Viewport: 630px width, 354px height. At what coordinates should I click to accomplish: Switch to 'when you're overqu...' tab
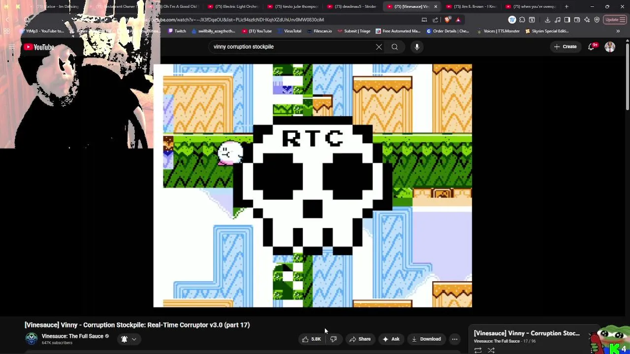point(531,6)
